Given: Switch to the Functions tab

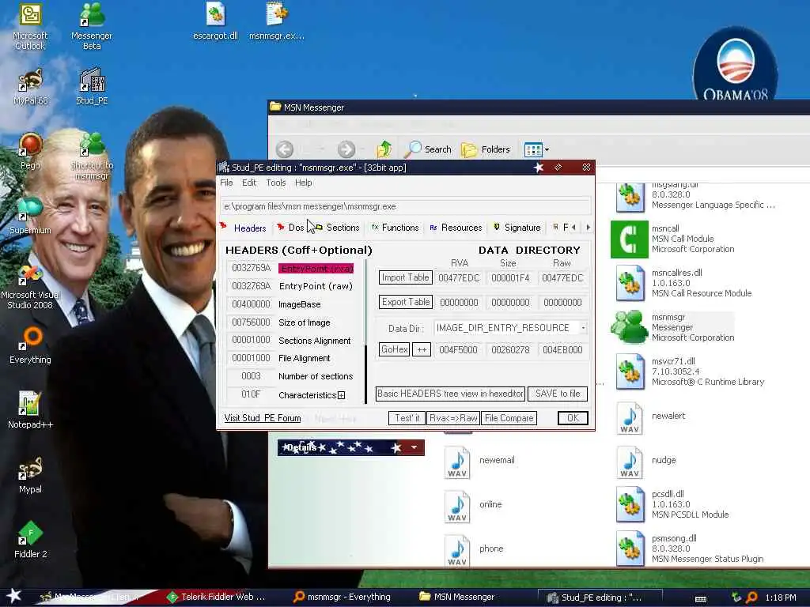Looking at the screenshot, I should (396, 228).
